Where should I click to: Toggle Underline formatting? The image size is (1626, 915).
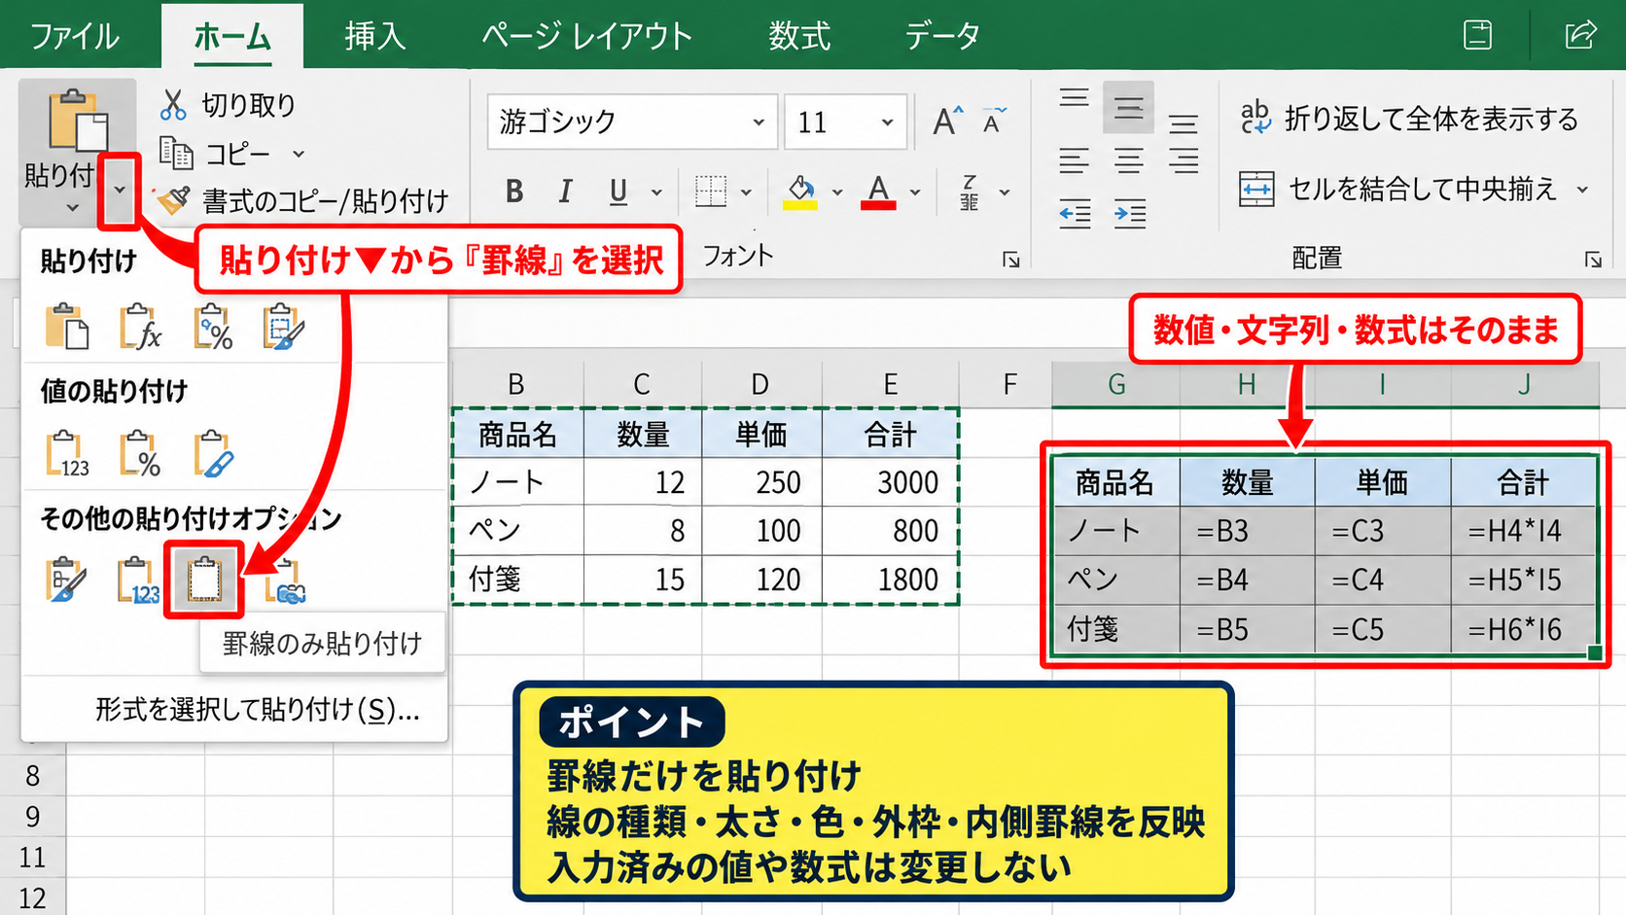pyautogui.click(x=619, y=192)
